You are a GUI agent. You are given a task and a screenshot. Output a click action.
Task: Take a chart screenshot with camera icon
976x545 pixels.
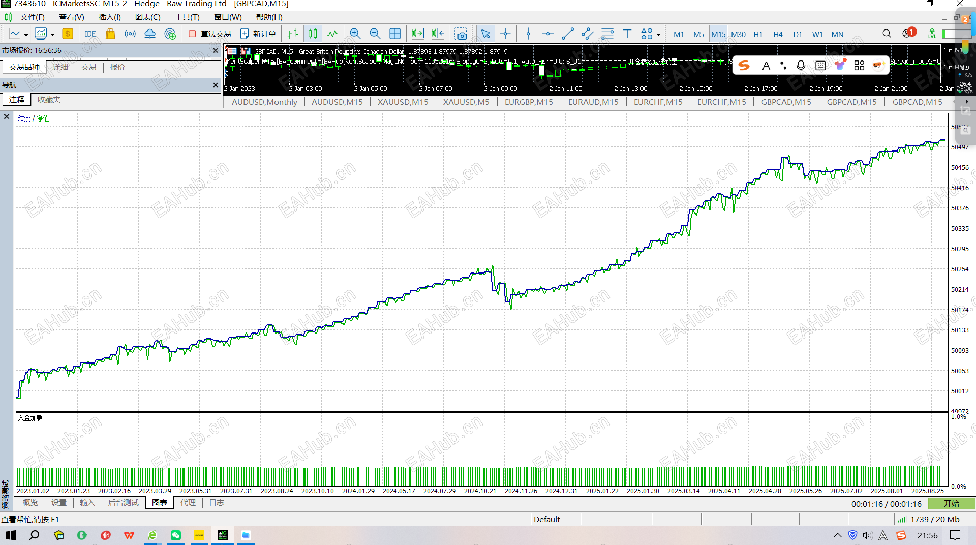(x=461, y=34)
